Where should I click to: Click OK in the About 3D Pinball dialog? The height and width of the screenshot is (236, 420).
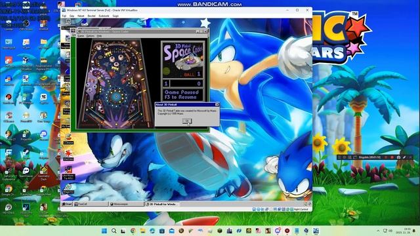(187, 121)
